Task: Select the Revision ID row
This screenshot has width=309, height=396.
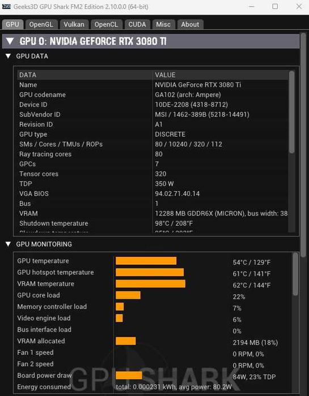Action: click(153, 124)
